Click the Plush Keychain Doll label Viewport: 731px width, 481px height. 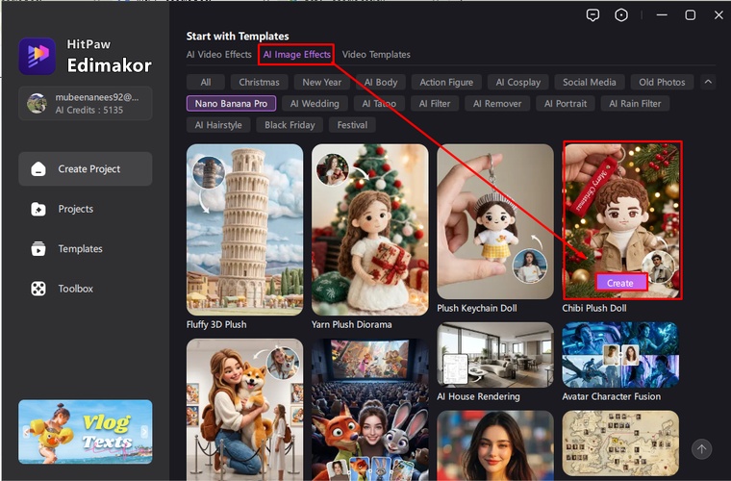tap(477, 308)
